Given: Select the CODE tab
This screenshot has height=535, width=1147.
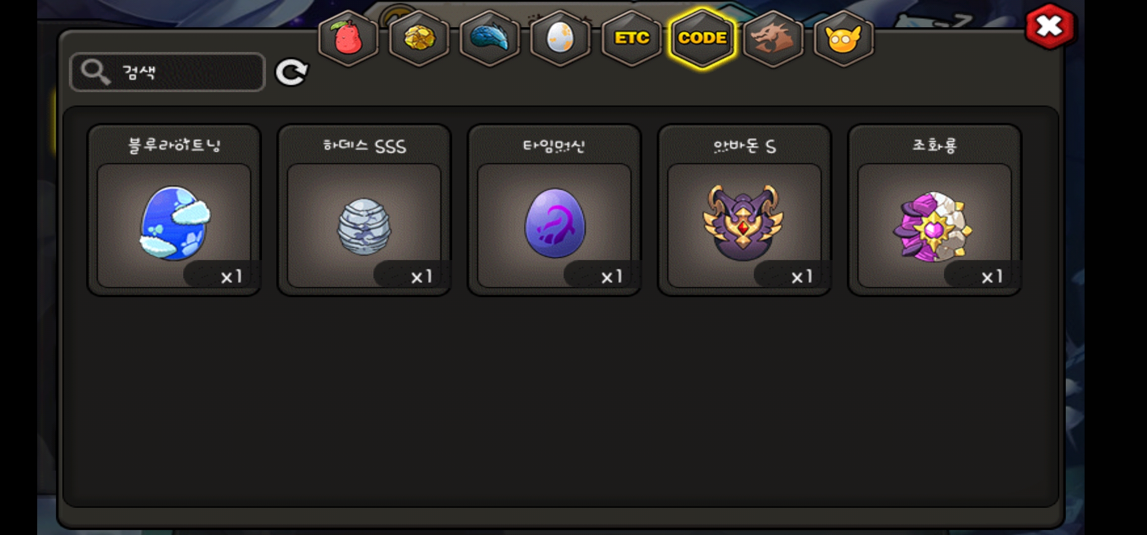Looking at the screenshot, I should click(x=702, y=38).
